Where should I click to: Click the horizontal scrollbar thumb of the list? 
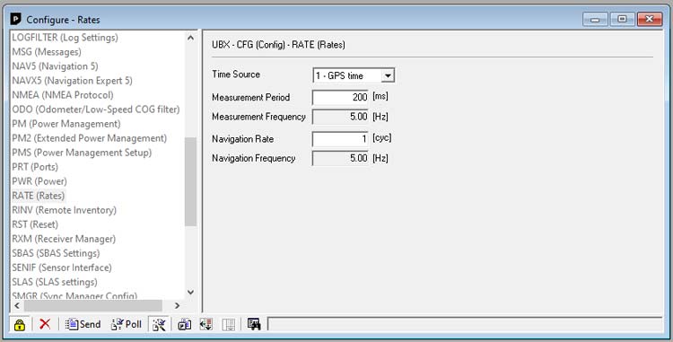point(93,305)
